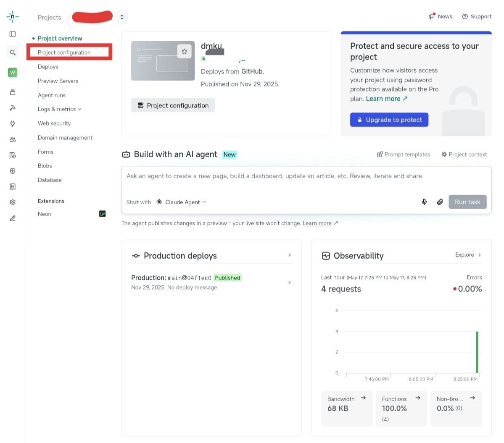
Task: Click the Netlify logo icon
Action: [13, 16]
